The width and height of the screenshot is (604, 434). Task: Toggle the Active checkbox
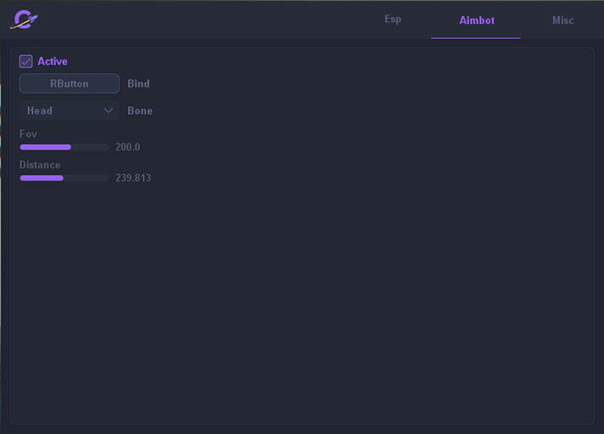[x=26, y=62]
